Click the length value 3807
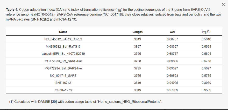Image resolution: width=228 pixels, height=110 pixels. point(137,47)
